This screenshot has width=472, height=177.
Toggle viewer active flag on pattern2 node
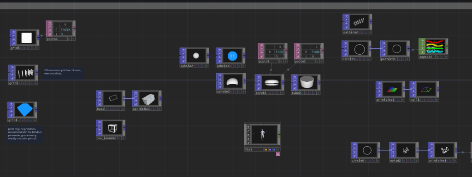347,16
